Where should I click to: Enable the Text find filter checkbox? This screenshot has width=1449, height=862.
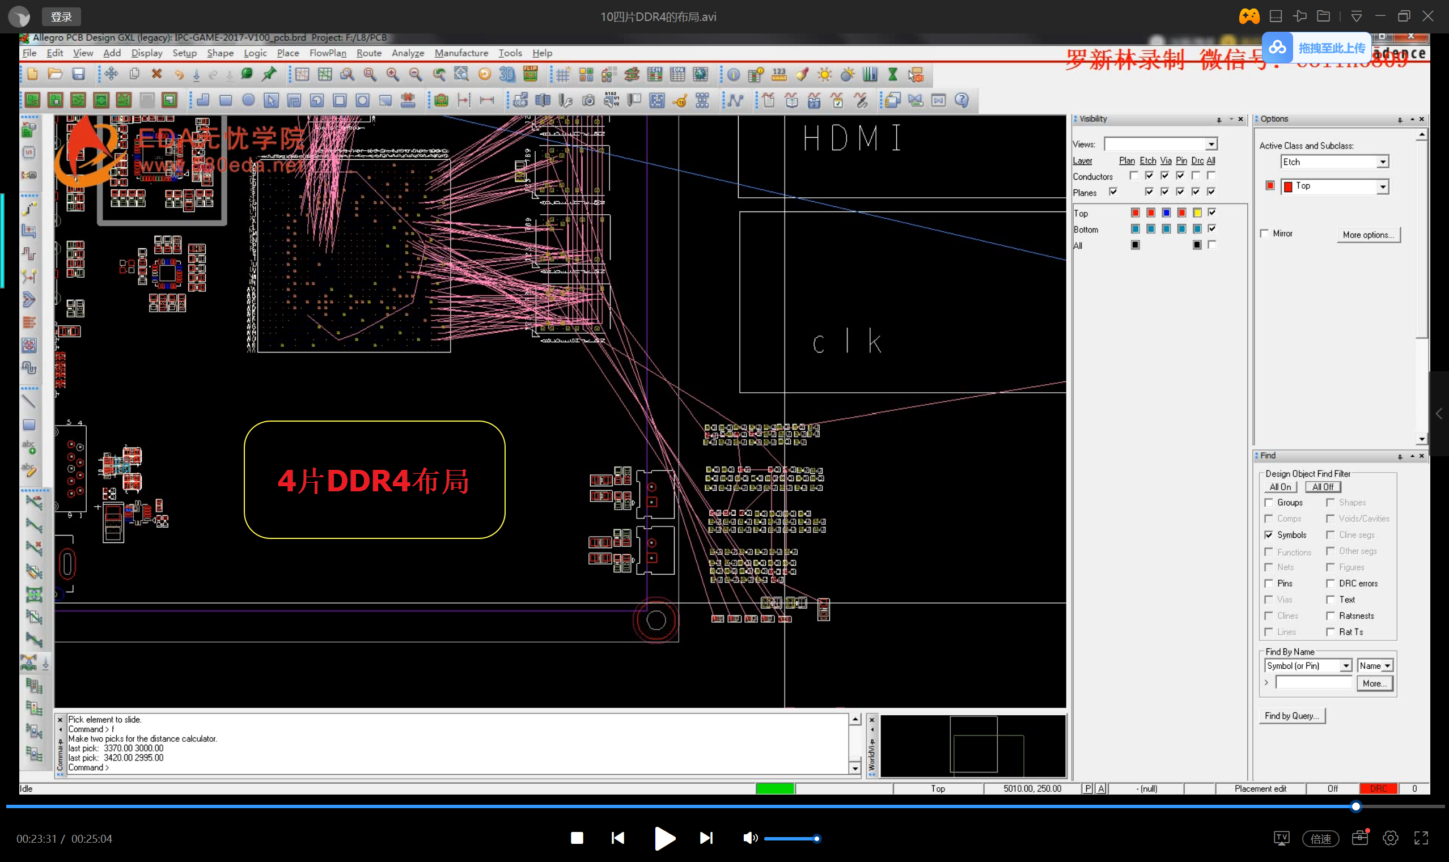1331,600
